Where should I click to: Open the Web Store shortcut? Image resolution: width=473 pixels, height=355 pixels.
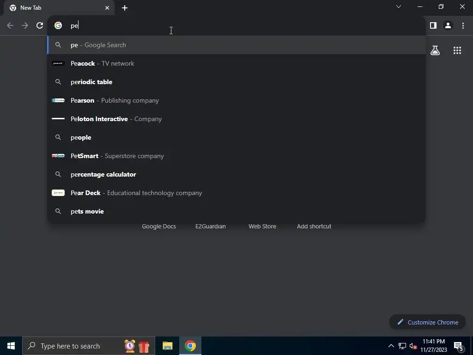(x=262, y=226)
